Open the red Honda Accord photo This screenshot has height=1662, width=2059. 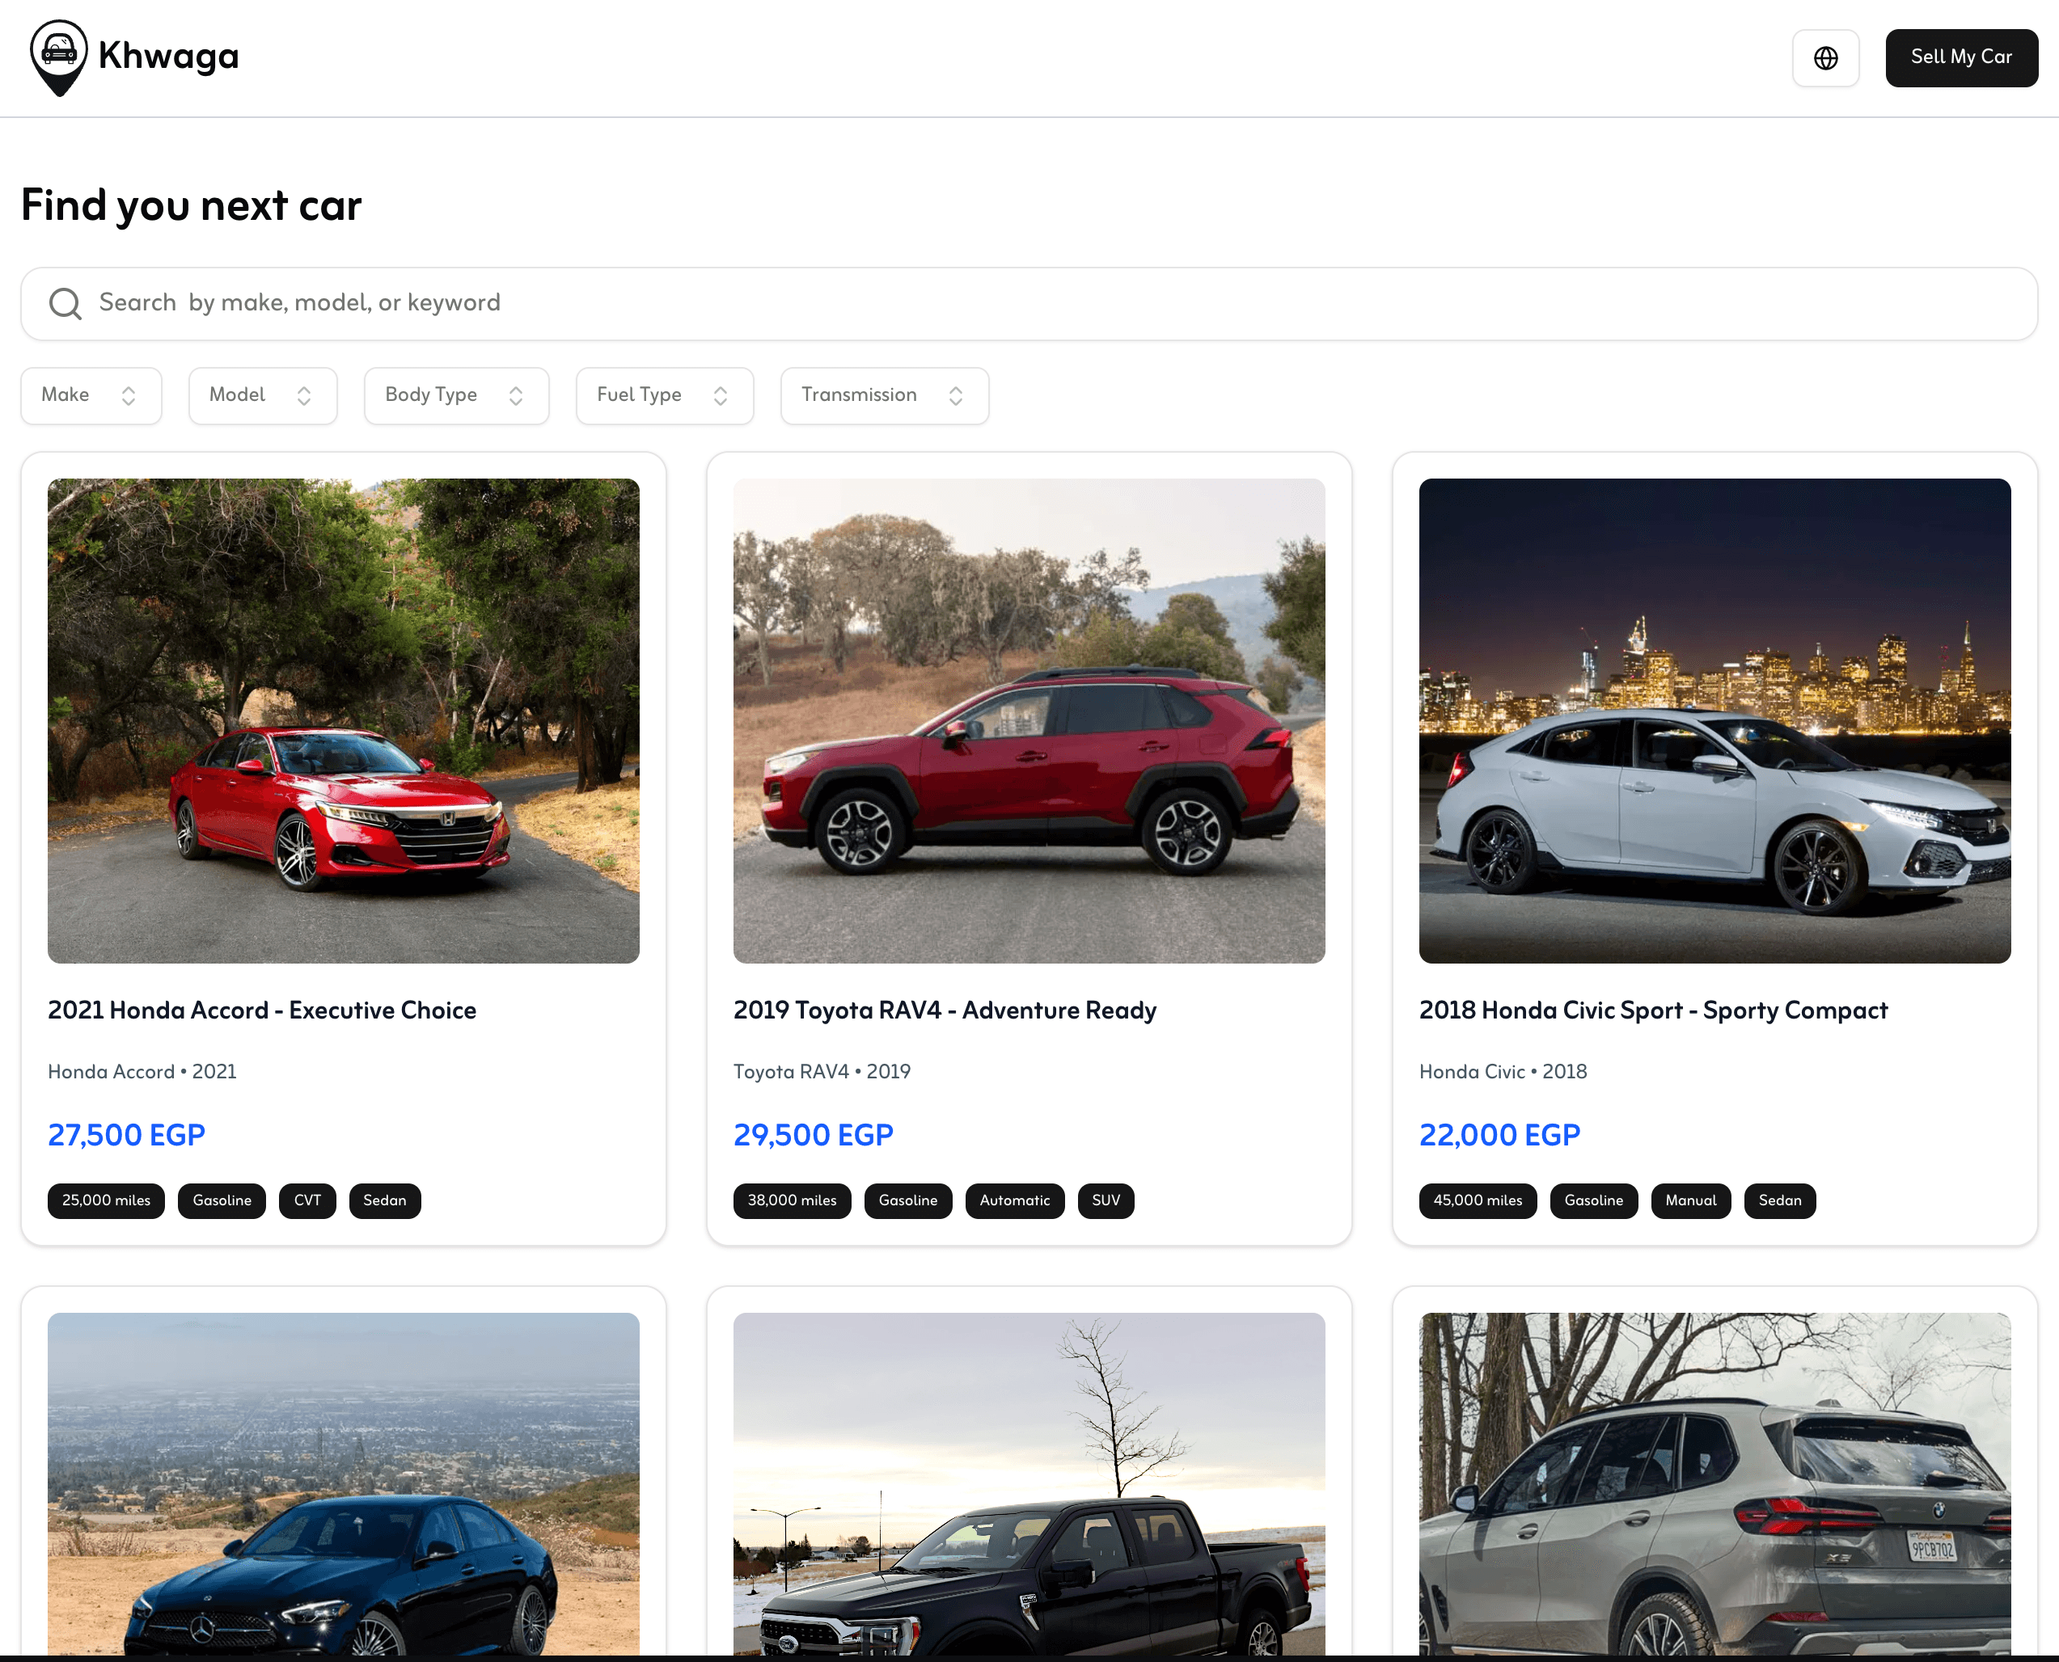click(343, 720)
